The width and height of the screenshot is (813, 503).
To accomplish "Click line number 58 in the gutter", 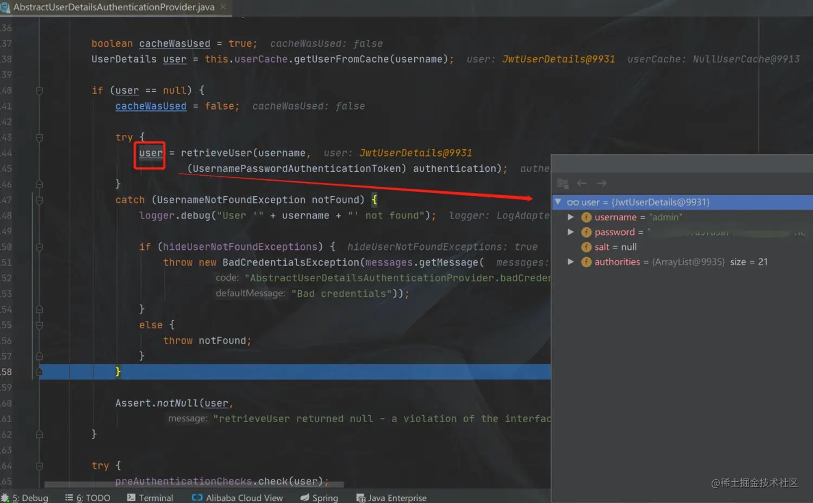I will click(x=7, y=372).
